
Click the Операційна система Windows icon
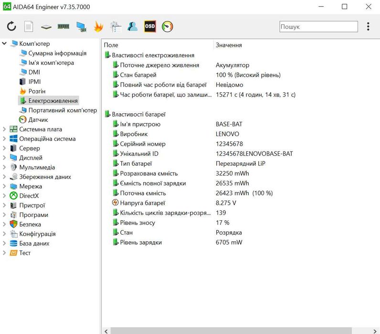click(x=13, y=139)
